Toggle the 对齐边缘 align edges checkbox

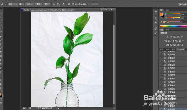coord(89,4)
